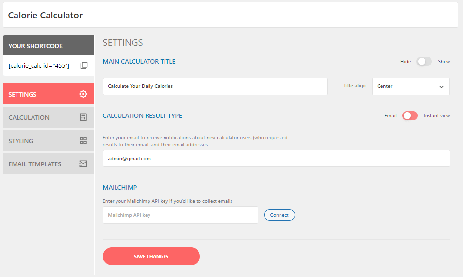463x277 pixels.
Task: Toggle the Email/Instant view result switch
Action: [410, 116]
